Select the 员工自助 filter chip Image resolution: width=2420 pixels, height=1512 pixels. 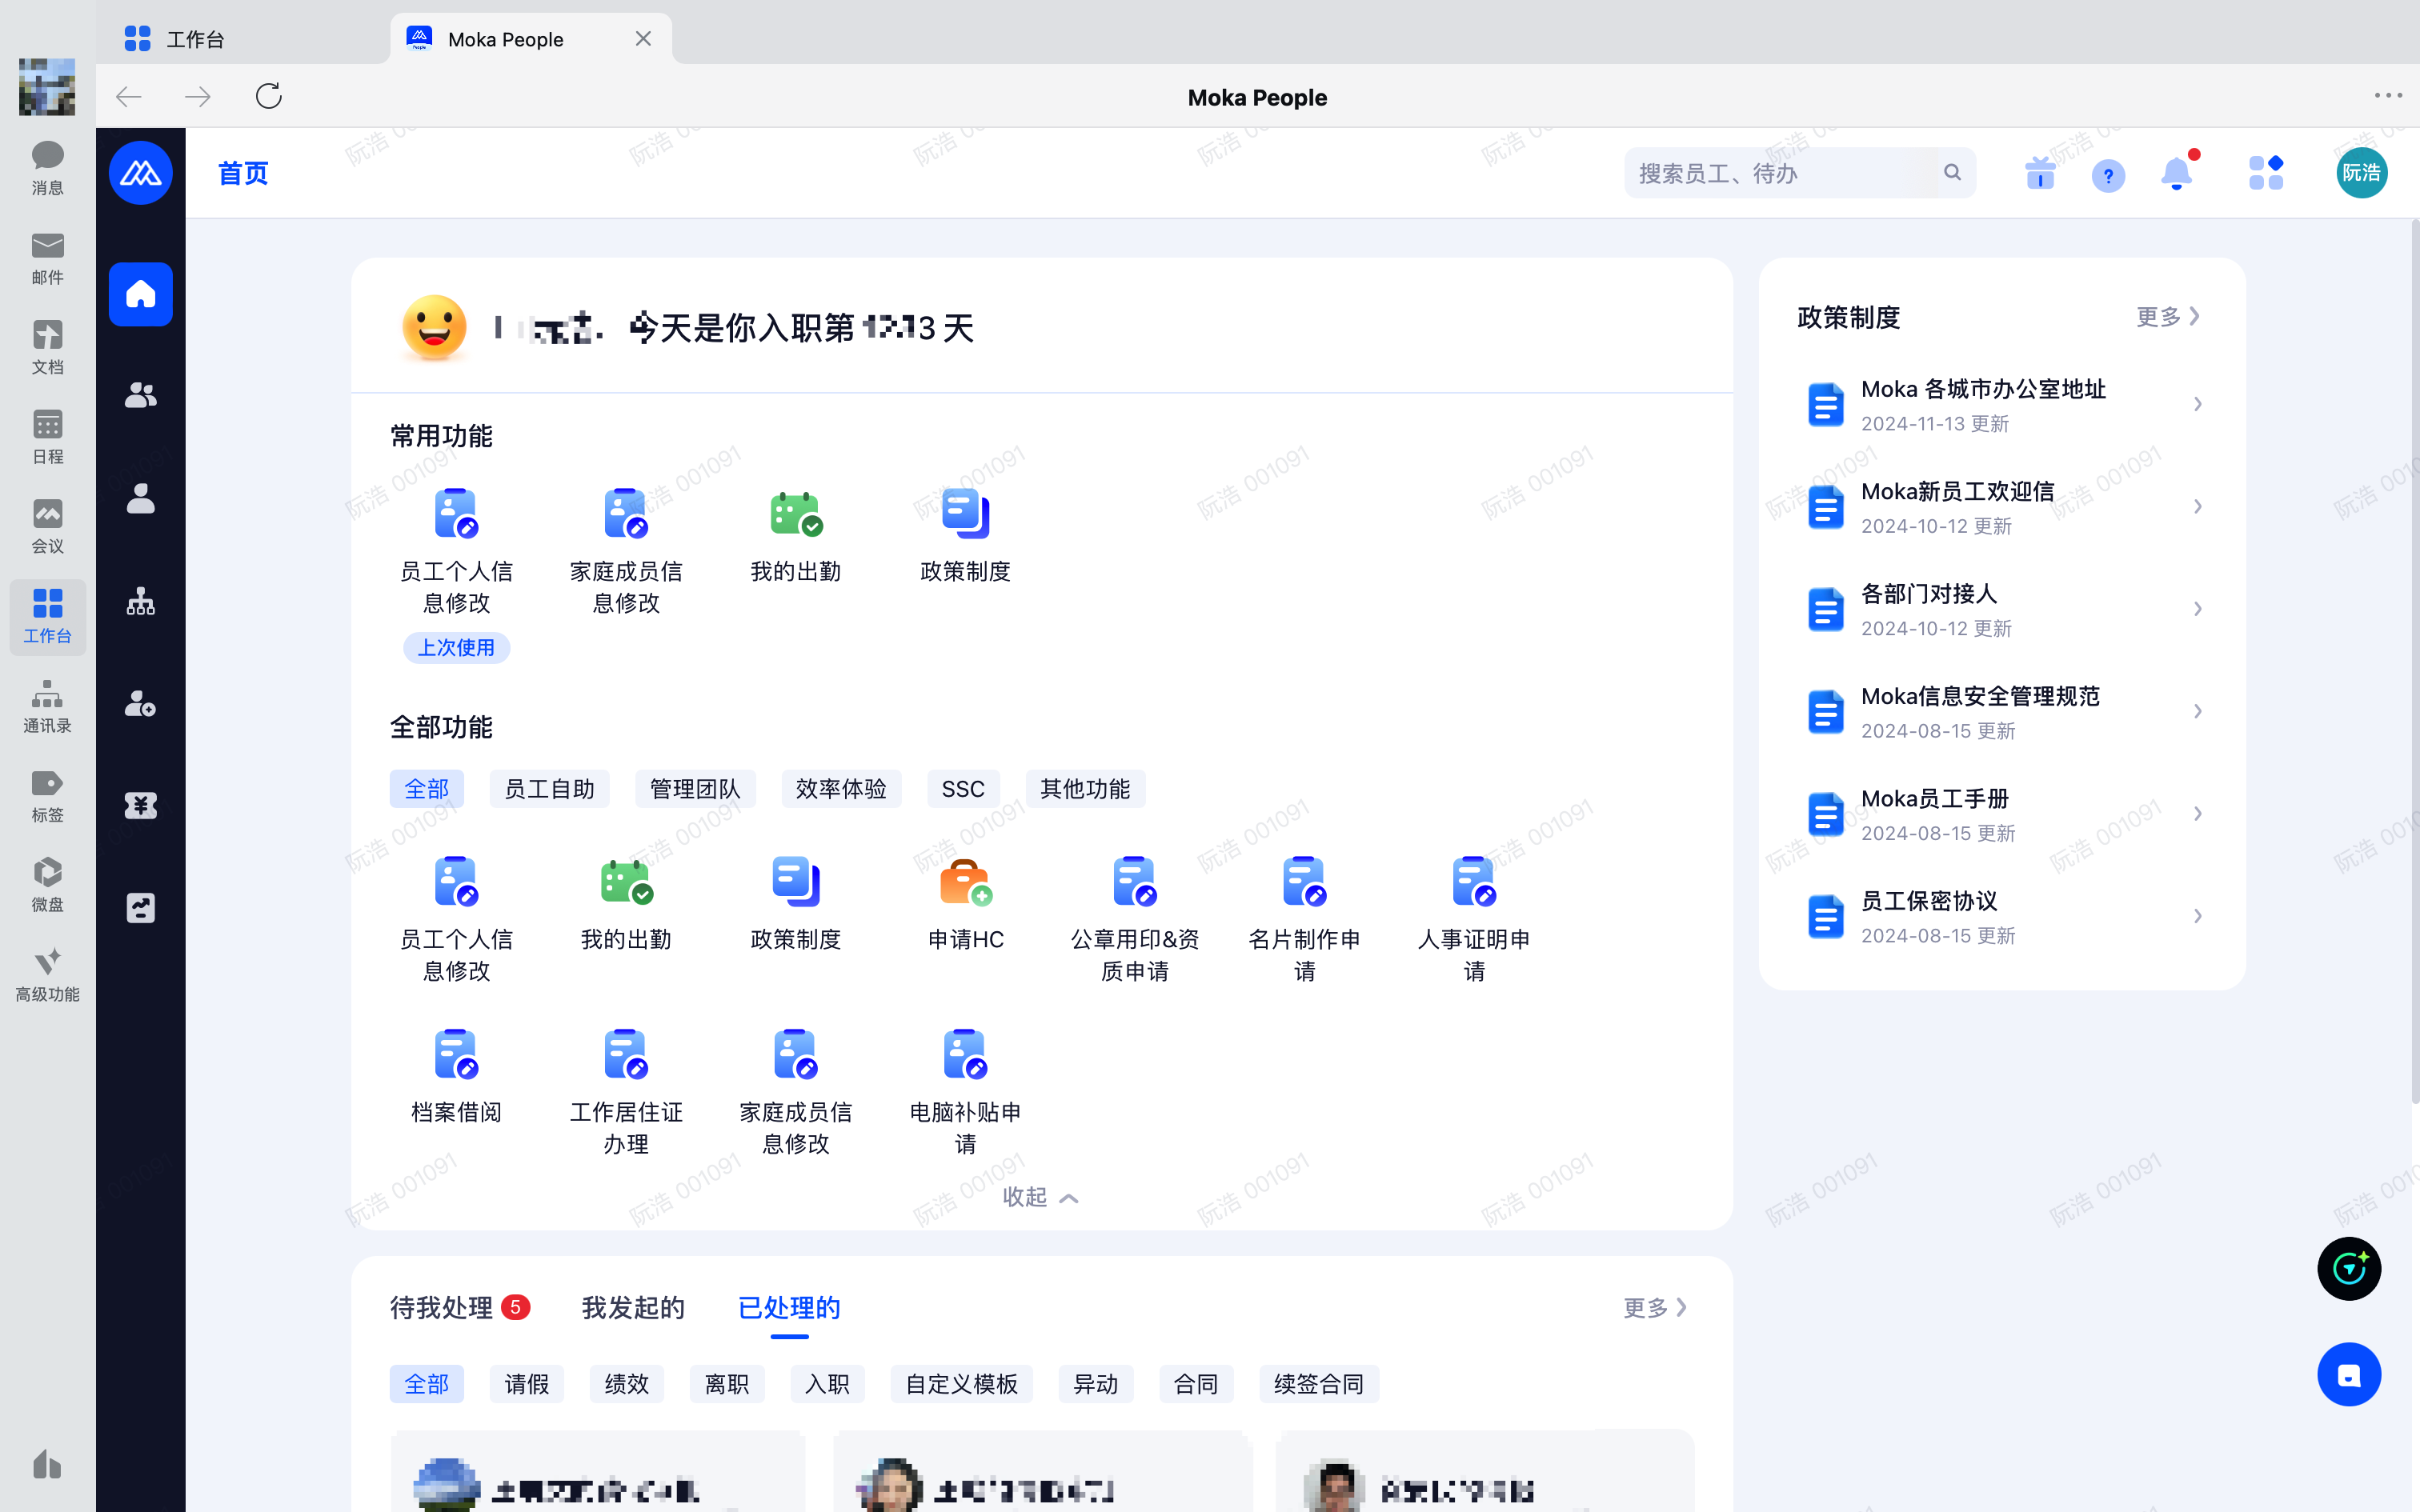[x=549, y=789]
